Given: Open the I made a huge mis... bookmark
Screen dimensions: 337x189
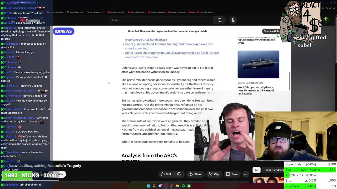Looking at the screenshot, I should (177, 12).
